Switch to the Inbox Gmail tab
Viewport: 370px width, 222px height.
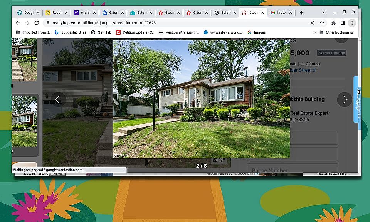[281, 13]
